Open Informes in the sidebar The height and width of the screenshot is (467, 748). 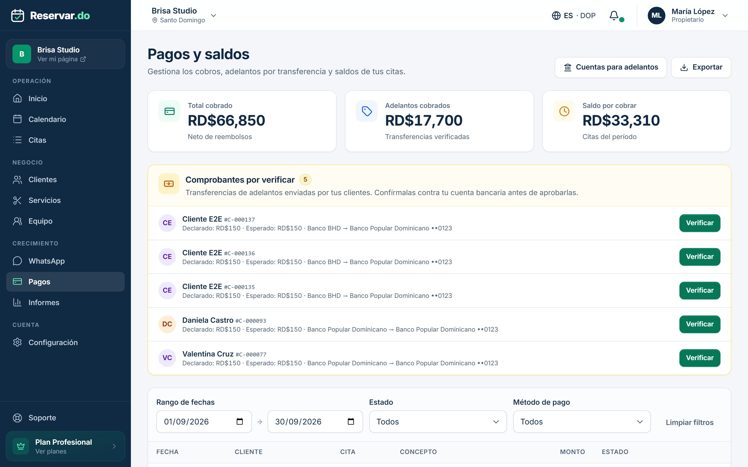65,302
